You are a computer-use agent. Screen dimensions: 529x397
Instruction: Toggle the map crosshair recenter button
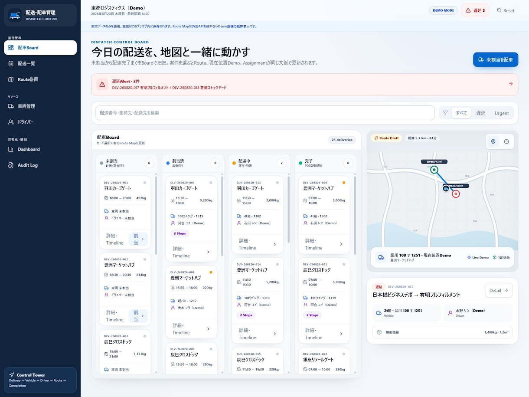pos(506,142)
